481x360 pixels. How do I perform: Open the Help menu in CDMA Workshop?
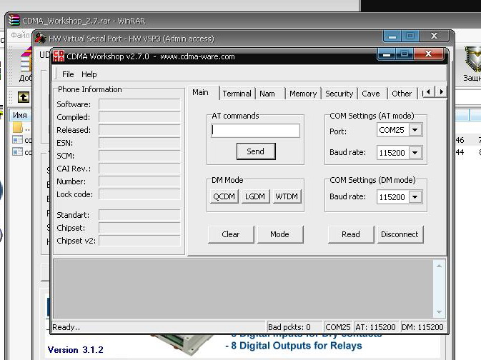tap(89, 74)
